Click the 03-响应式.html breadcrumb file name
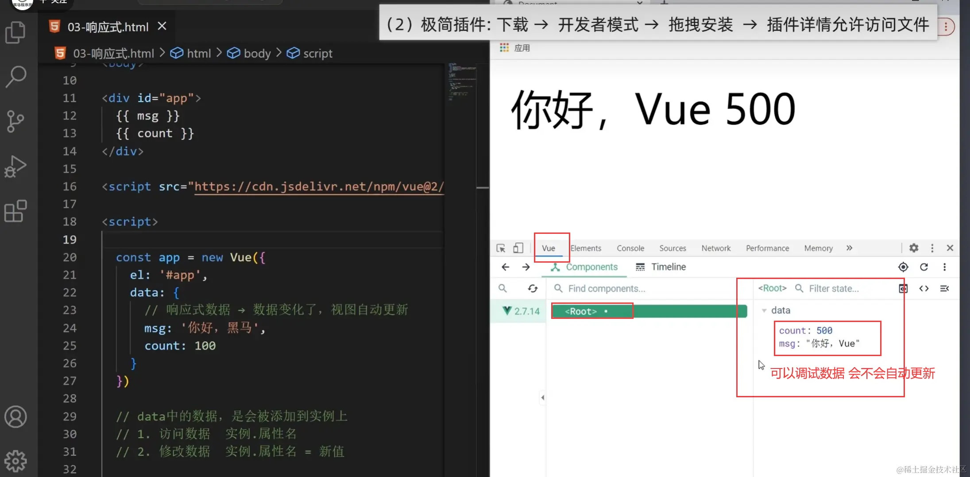970x477 pixels. point(113,54)
